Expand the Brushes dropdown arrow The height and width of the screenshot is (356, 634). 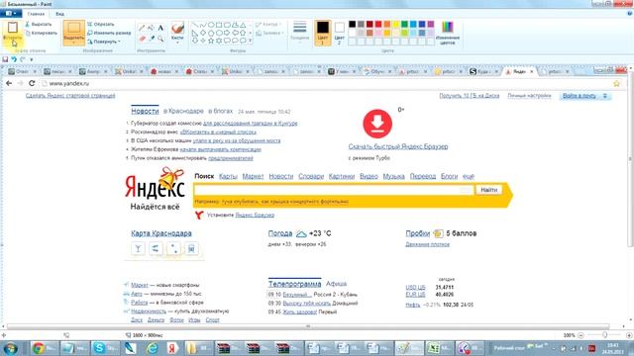[177, 43]
